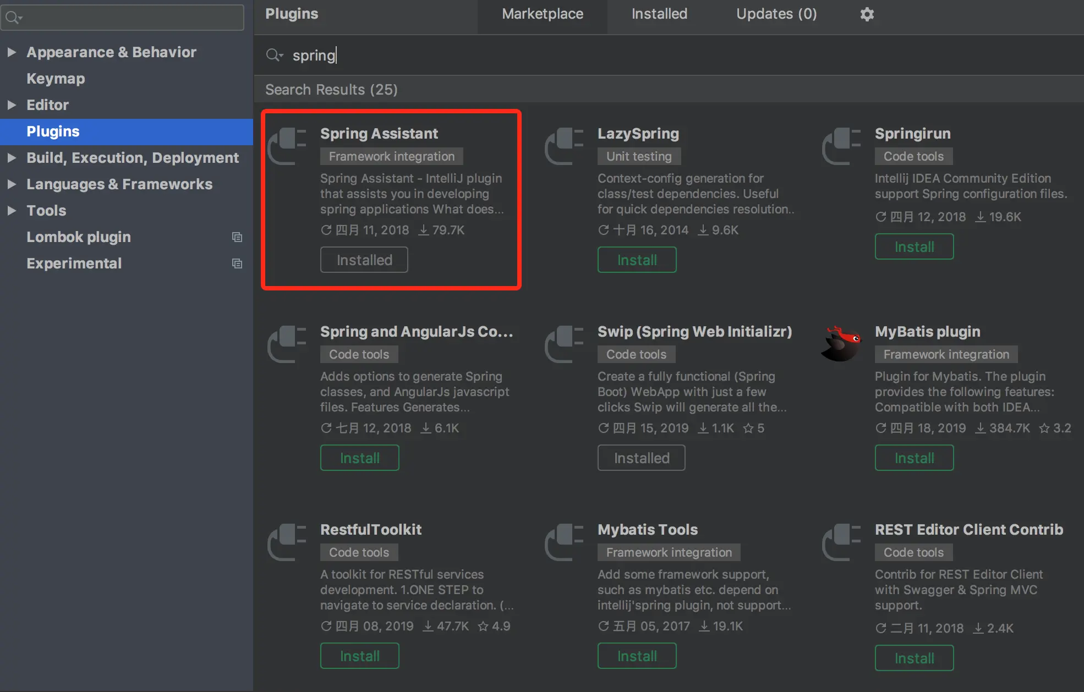Image resolution: width=1084 pixels, height=692 pixels.
Task: Open plugin search options magnifier icon
Action: click(274, 55)
